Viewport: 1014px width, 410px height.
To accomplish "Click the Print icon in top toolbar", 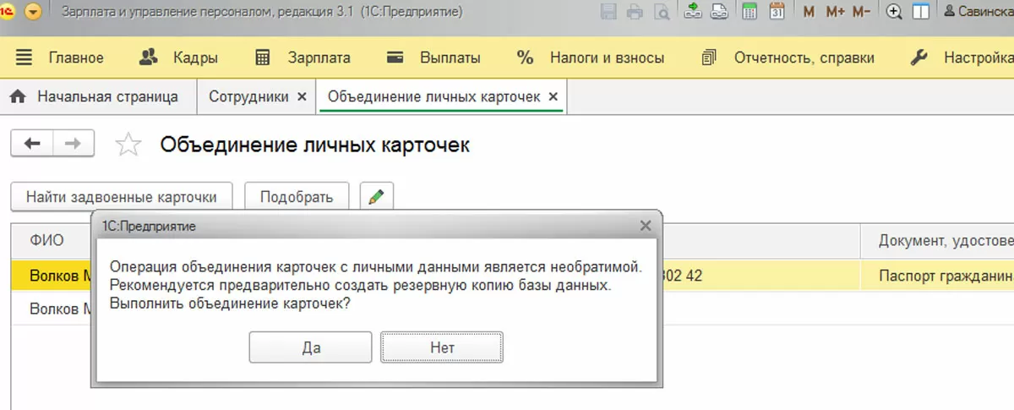I will [635, 12].
